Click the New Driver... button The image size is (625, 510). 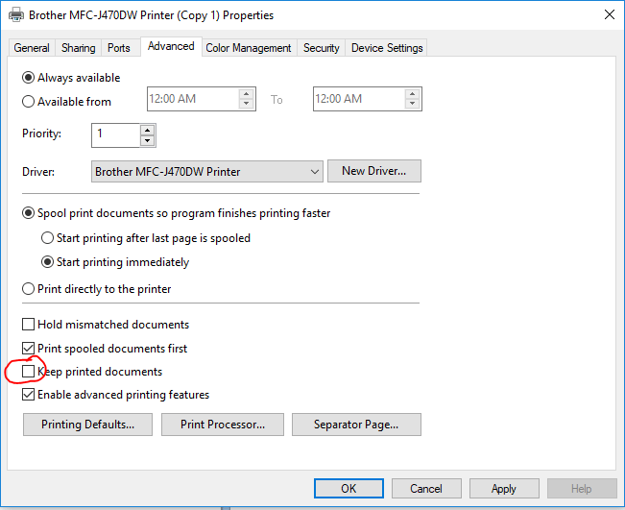coord(373,171)
